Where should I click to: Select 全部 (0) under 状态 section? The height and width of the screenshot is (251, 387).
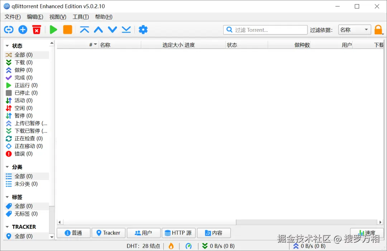27,55
